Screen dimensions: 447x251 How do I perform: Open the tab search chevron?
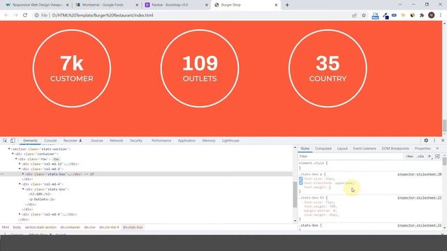tap(400, 5)
